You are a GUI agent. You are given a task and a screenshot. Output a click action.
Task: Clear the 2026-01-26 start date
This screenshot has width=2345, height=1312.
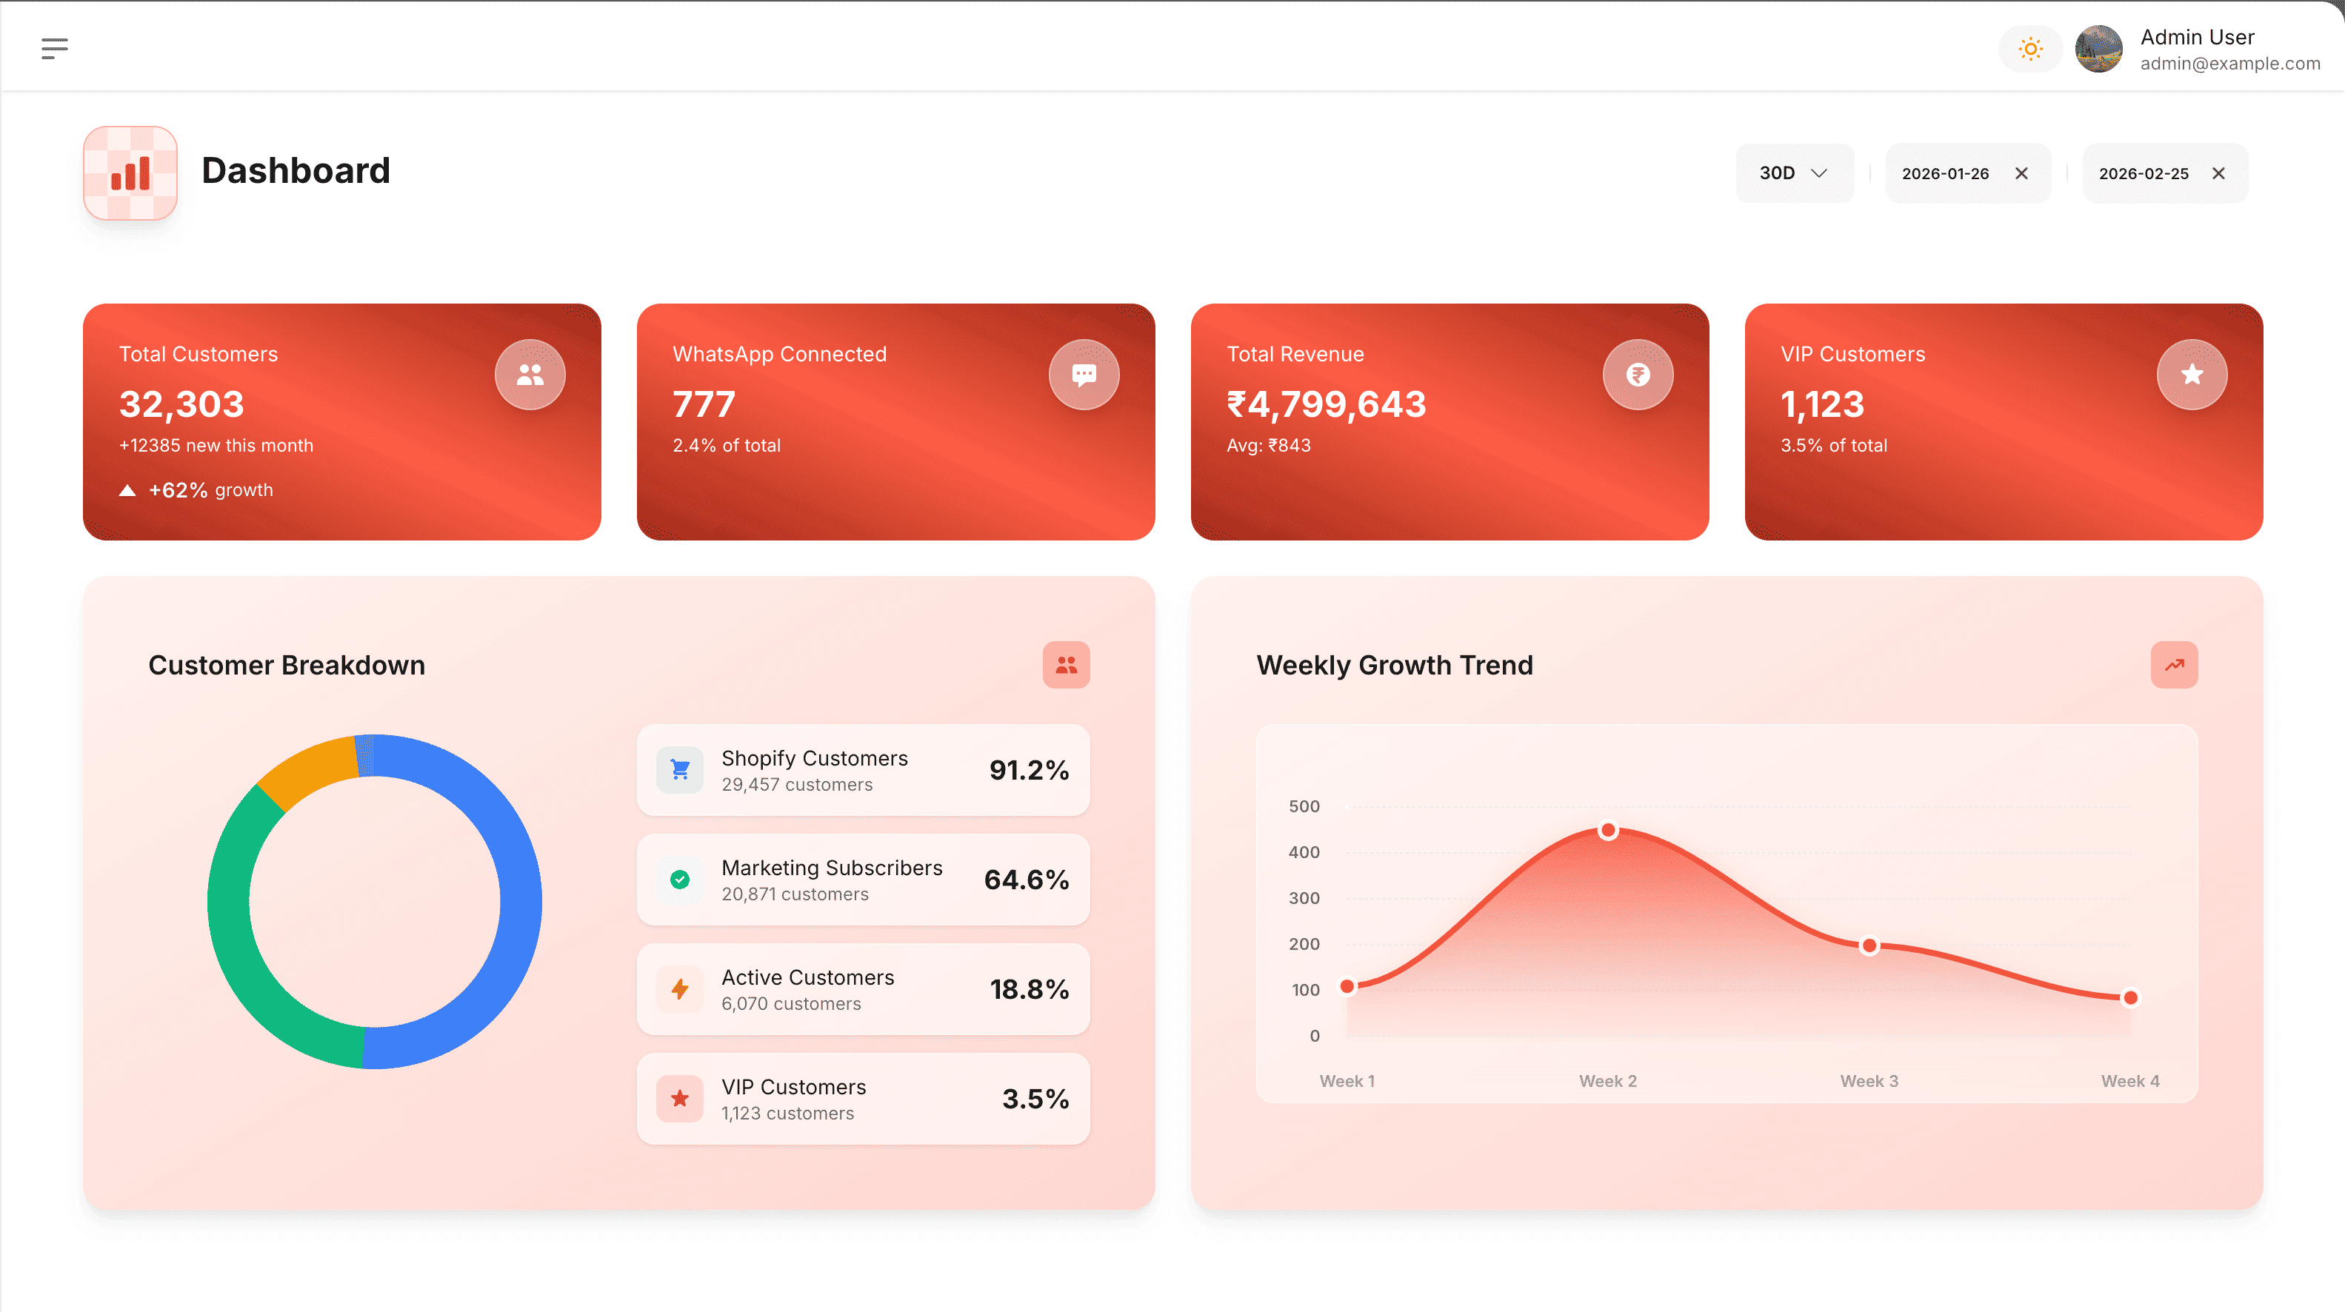[x=2021, y=173]
